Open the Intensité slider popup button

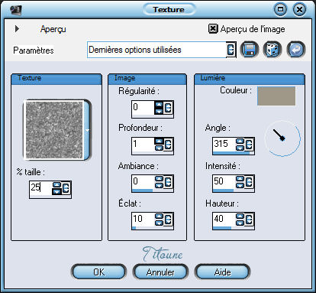pos(250,182)
